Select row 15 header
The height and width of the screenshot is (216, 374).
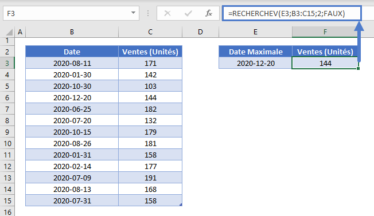point(7,201)
